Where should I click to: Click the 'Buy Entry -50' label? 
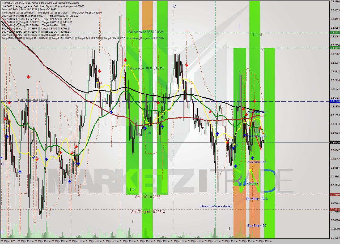click(257, 226)
